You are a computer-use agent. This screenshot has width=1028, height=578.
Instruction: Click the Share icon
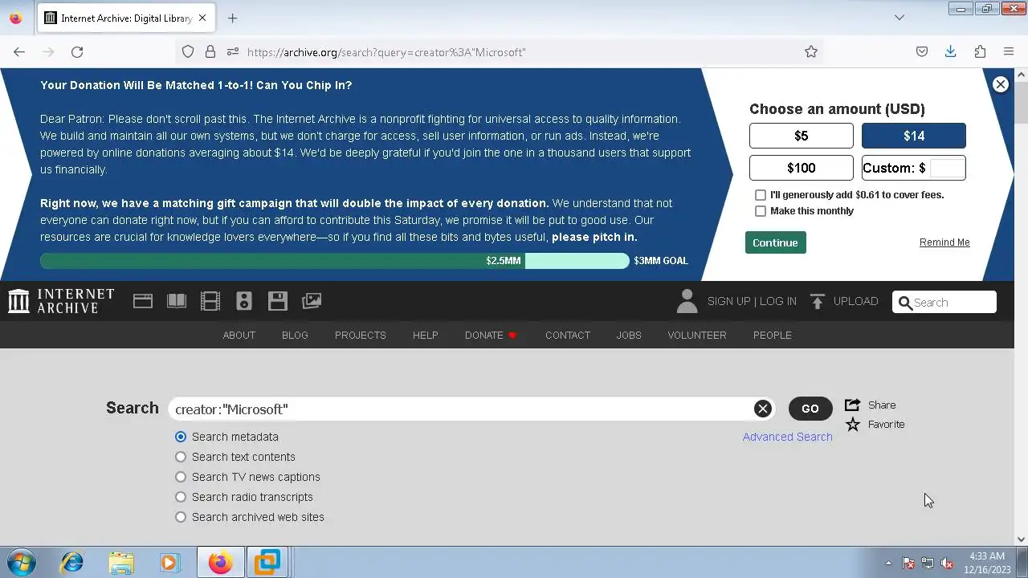click(853, 405)
